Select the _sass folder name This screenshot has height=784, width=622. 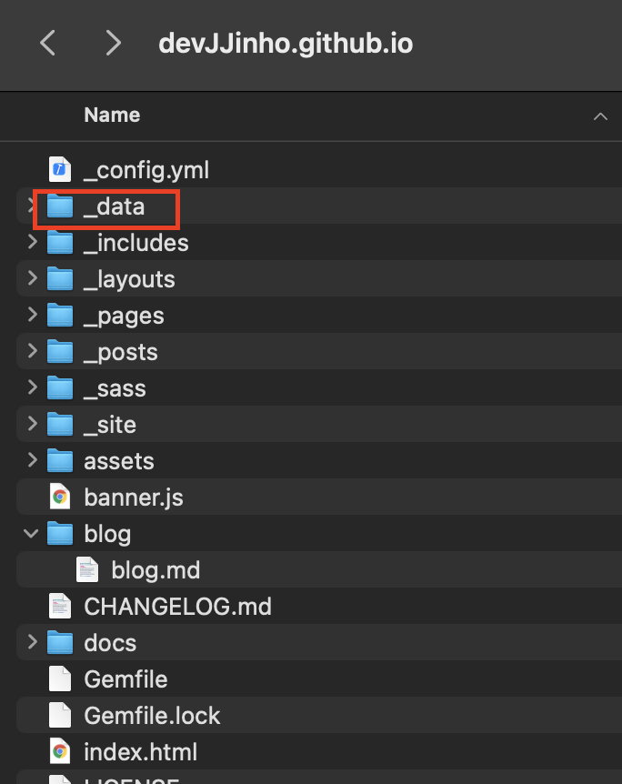click(115, 389)
